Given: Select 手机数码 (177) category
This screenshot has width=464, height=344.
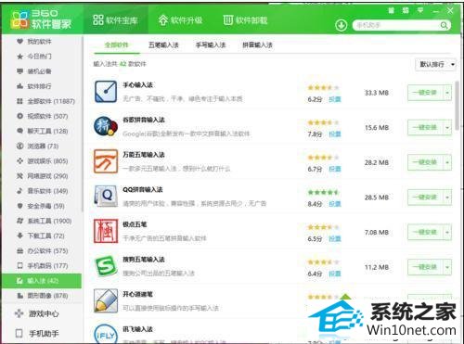Looking at the screenshot, I should point(42,266).
